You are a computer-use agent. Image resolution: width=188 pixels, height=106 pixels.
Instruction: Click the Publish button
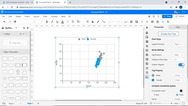pyautogui.click(x=180, y=16)
